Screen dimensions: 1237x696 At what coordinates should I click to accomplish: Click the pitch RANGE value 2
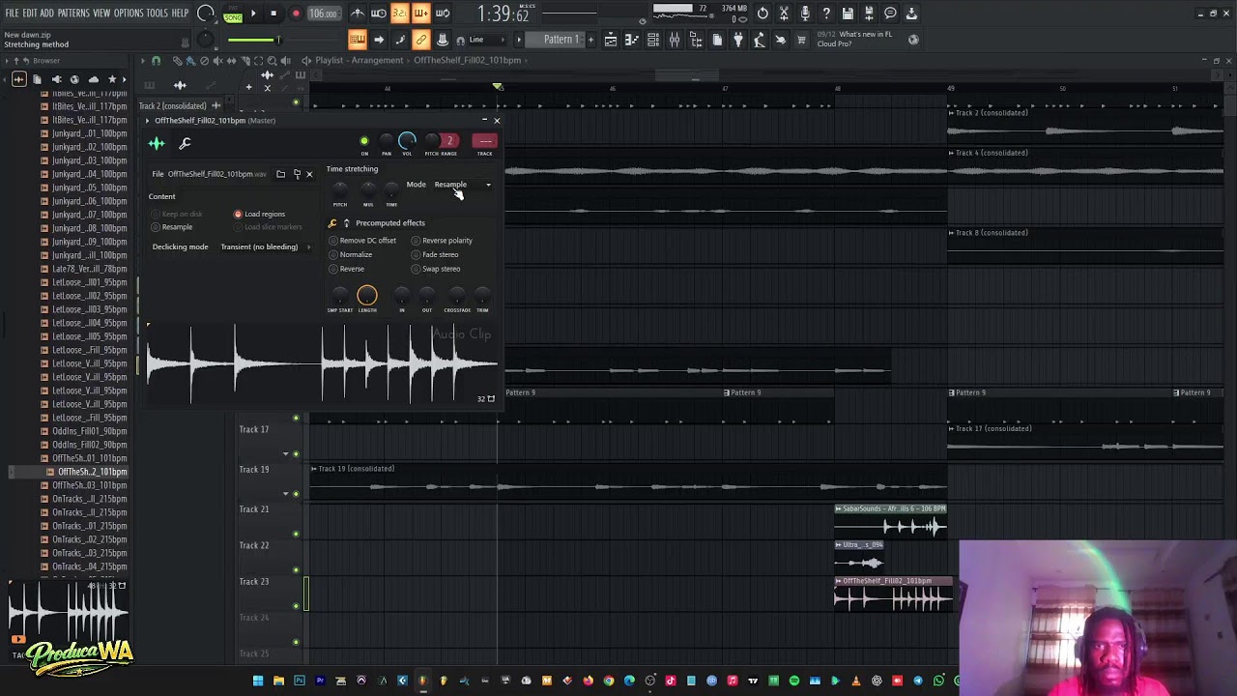[x=449, y=141]
